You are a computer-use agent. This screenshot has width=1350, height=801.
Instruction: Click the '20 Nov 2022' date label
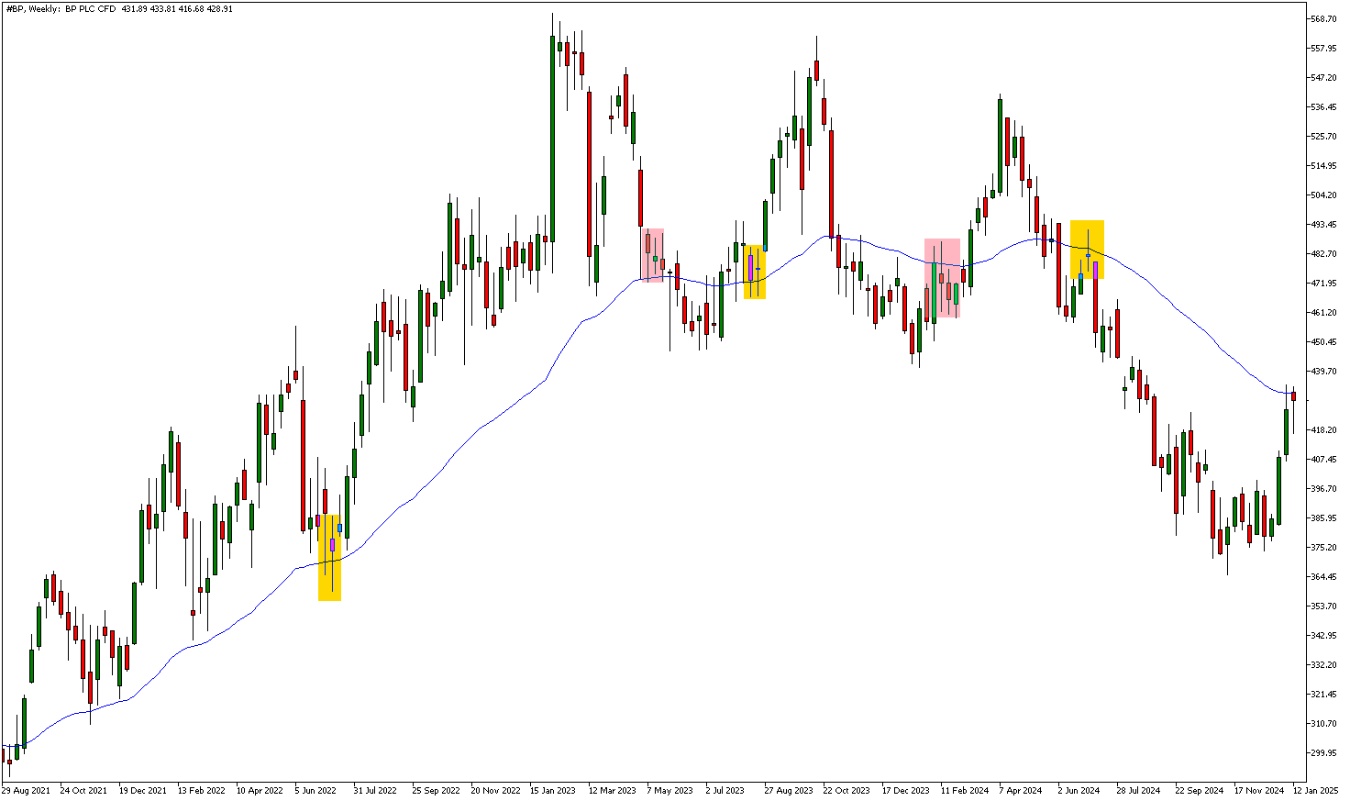tap(495, 790)
